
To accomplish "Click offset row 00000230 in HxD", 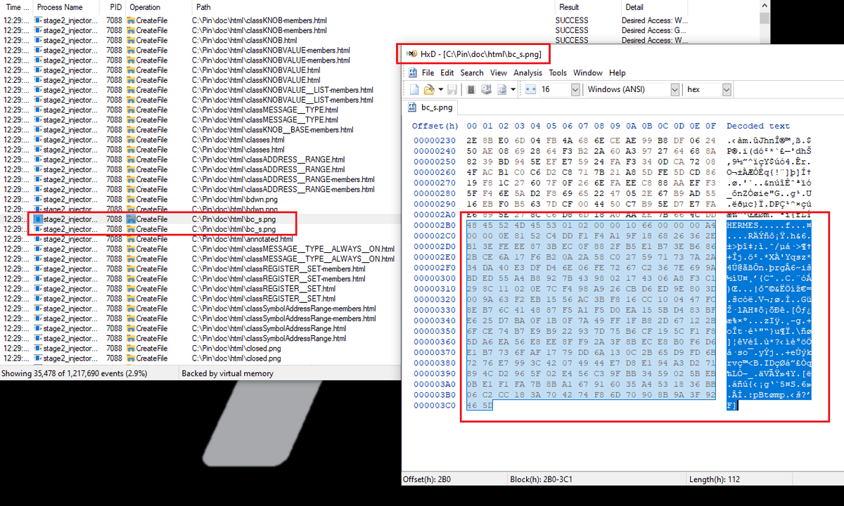I will coord(435,141).
